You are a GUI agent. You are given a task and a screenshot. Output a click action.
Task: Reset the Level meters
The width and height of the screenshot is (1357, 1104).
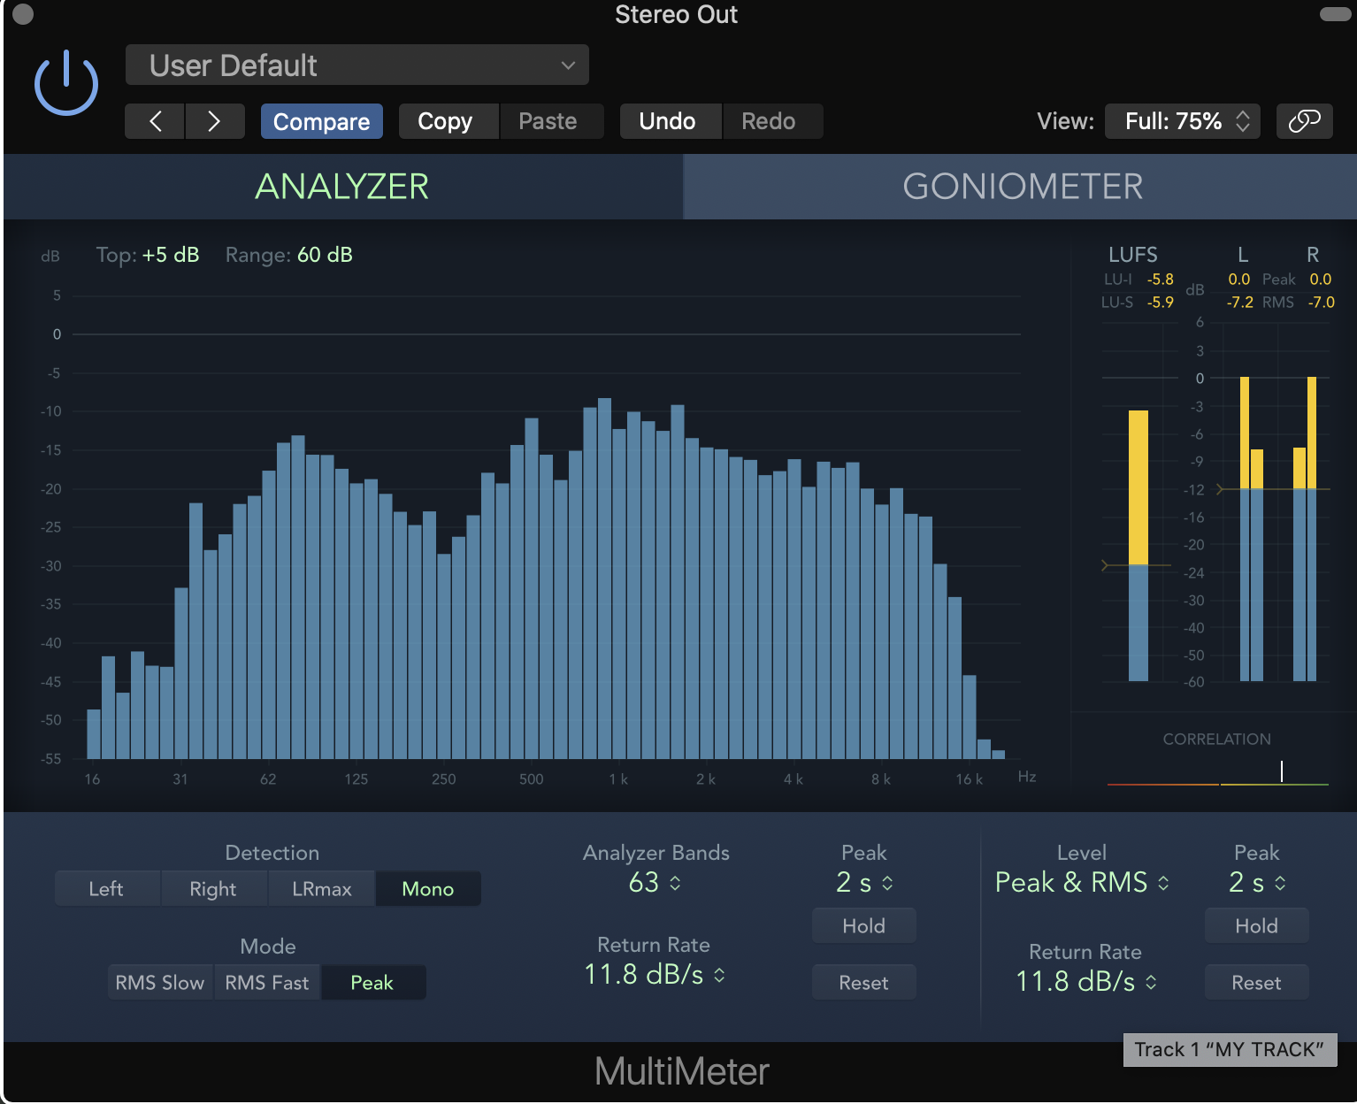1256,982
